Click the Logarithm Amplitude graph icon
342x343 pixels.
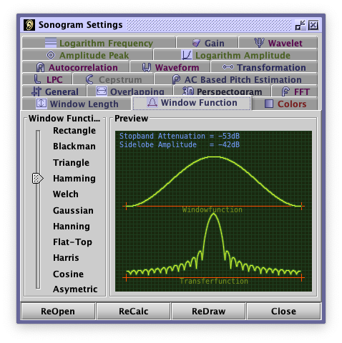pos(186,55)
